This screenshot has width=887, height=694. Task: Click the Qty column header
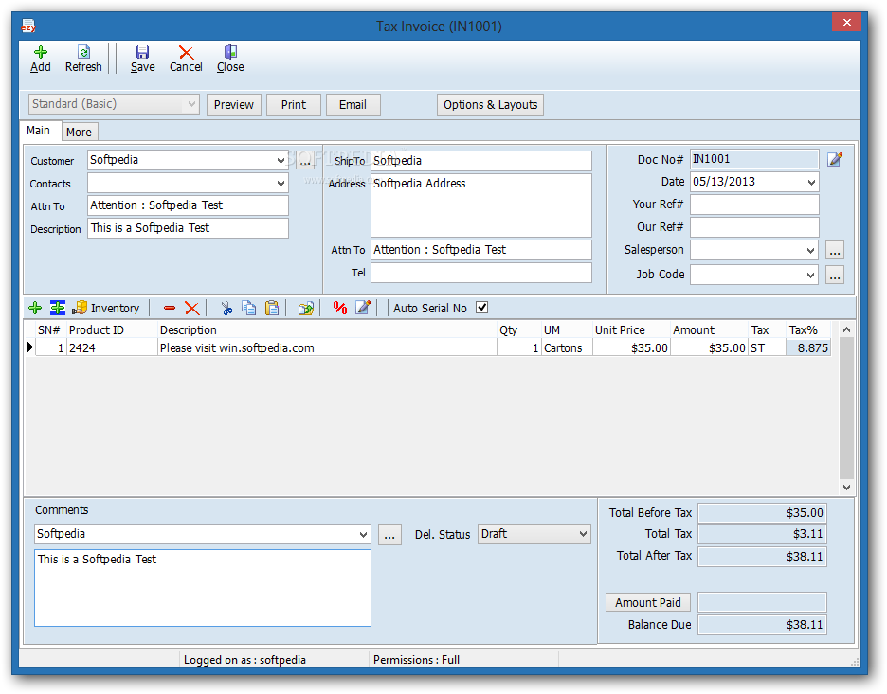pos(518,330)
